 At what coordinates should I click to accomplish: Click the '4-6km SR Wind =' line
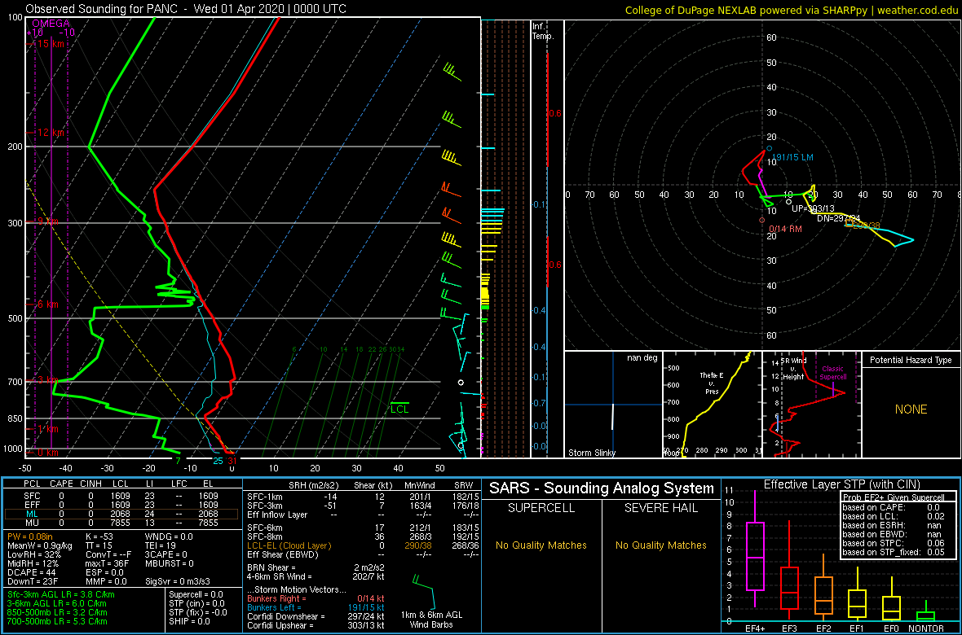coord(280,576)
